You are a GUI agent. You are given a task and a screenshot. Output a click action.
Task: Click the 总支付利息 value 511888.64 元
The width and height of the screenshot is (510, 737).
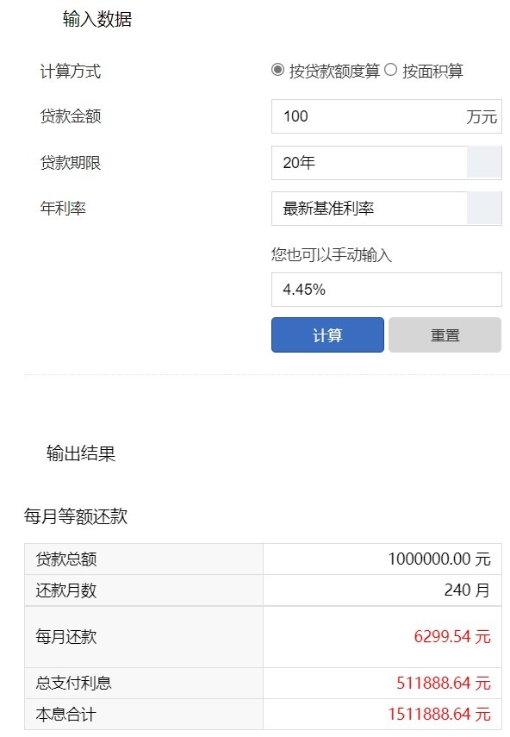(x=444, y=683)
